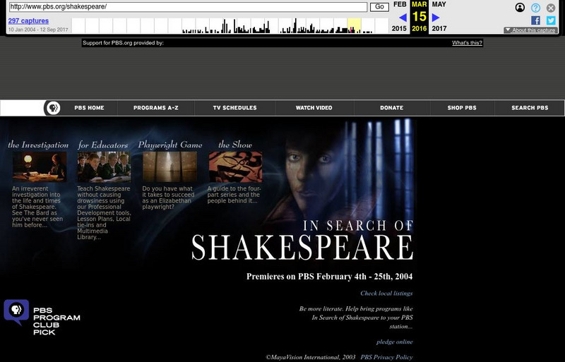Click '10 Jan 2004 - 12 Sep 2017' text
565x362 pixels.
click(x=38, y=30)
